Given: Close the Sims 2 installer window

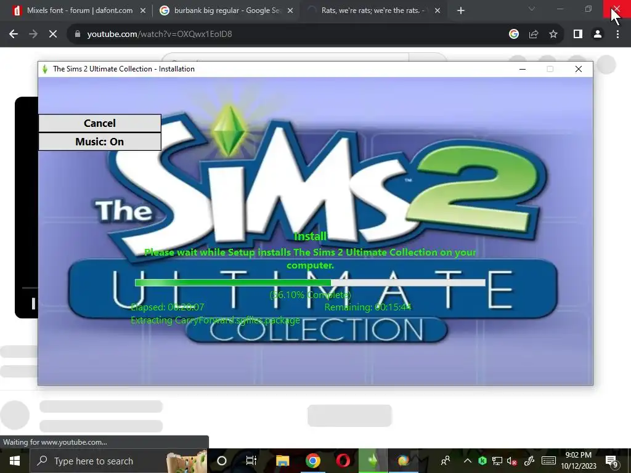Looking at the screenshot, I should pos(578,69).
